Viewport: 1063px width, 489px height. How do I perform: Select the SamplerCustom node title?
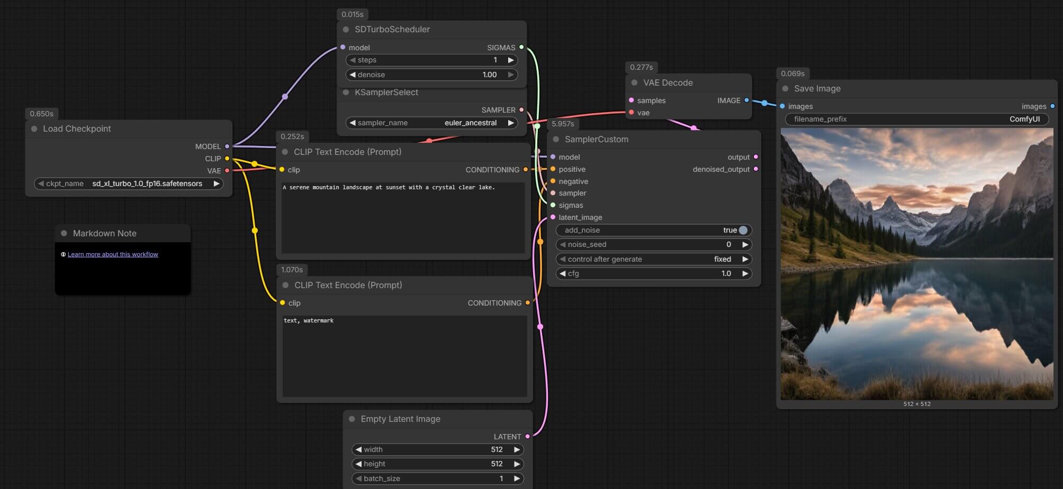597,140
